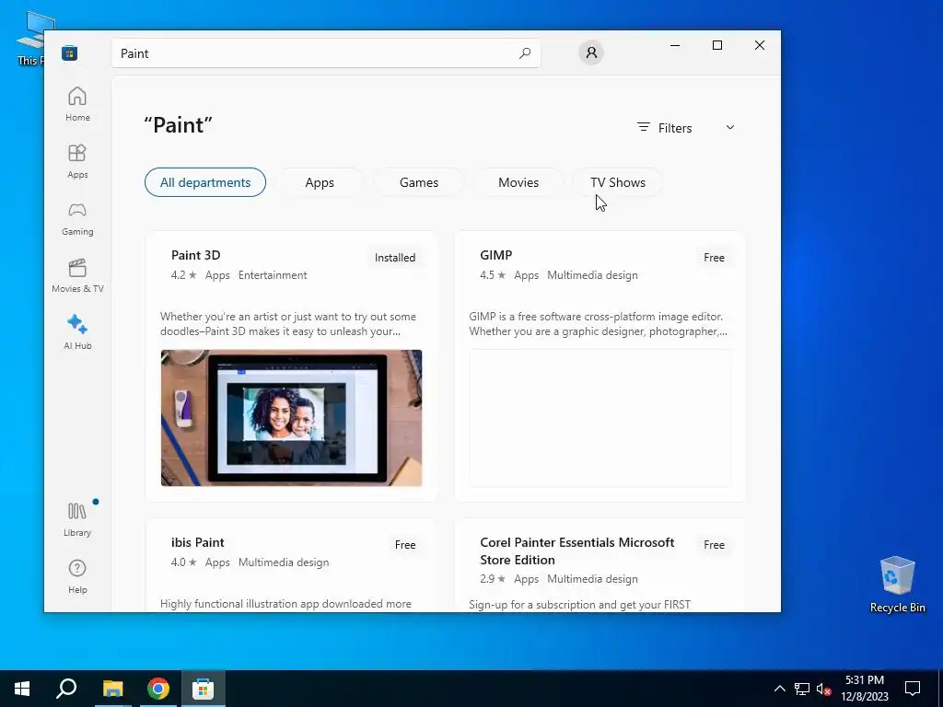Click the Free button on ibis Paint
Image resolution: width=943 pixels, height=707 pixels.
click(x=405, y=545)
